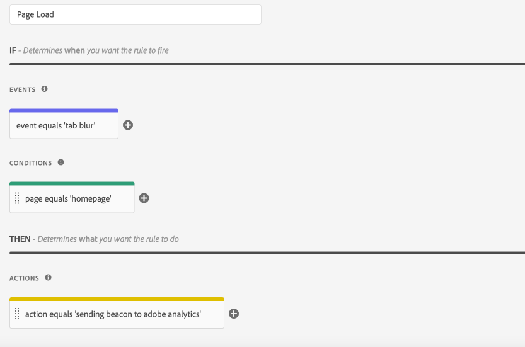Click drag handle on the beacon action
The width and height of the screenshot is (525, 347).
tap(17, 314)
